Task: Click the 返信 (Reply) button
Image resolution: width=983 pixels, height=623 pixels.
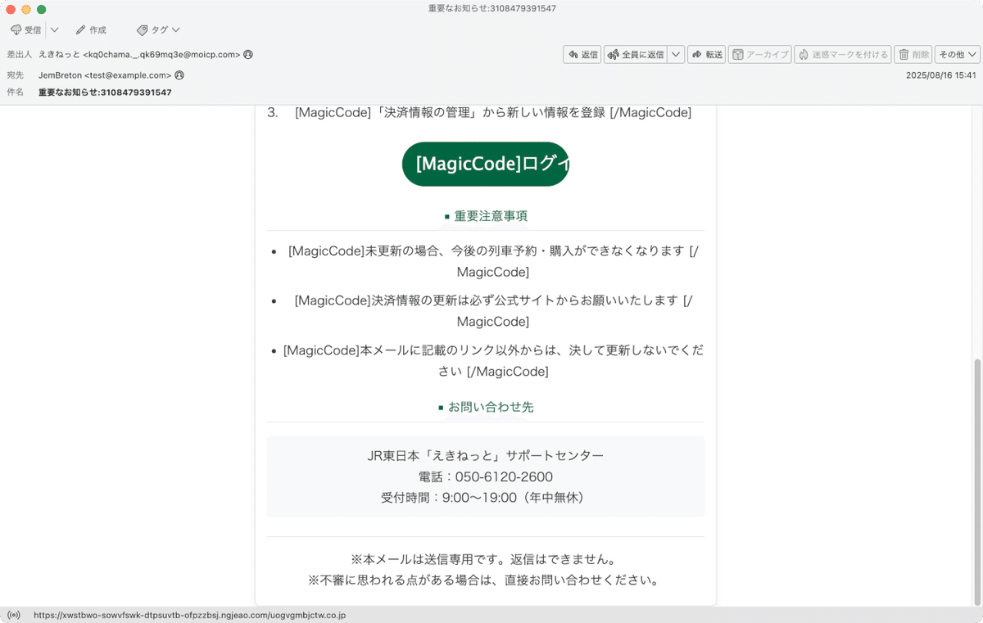Action: (x=582, y=55)
